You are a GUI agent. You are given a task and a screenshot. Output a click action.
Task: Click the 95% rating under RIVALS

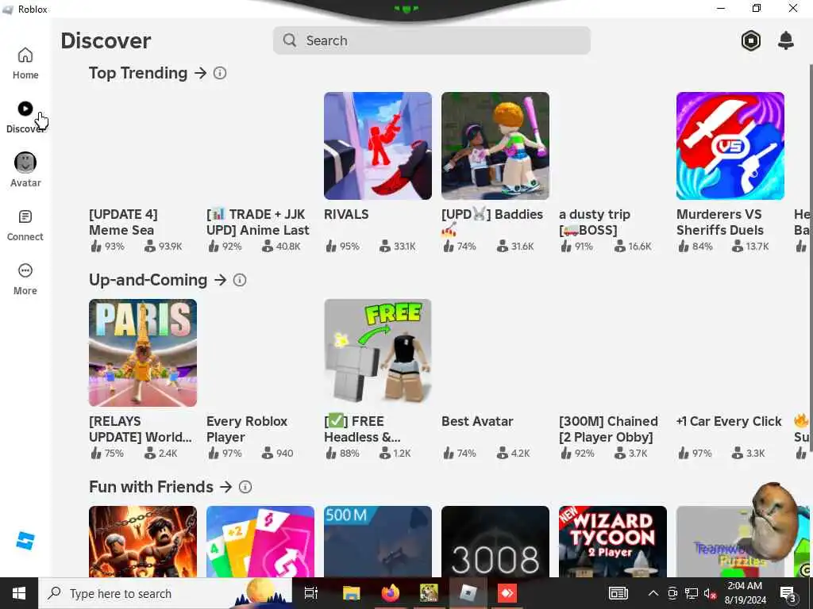pos(343,247)
